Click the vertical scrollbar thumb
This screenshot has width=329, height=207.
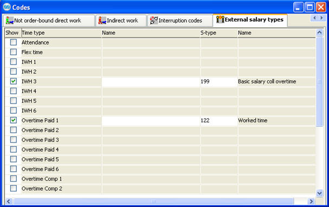320,81
